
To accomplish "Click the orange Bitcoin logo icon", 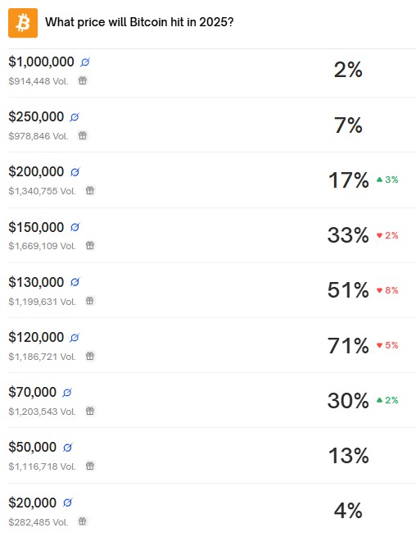I will 23,23.
